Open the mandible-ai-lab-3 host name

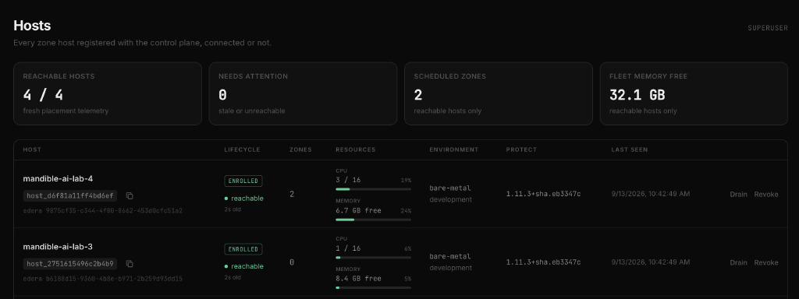click(58, 247)
